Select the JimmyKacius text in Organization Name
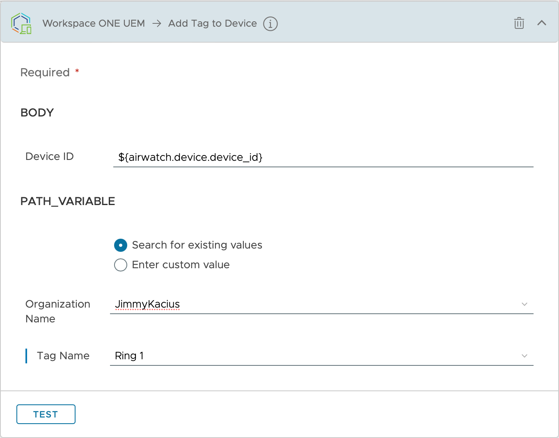Screen dimensions: 559x438 click(x=147, y=304)
